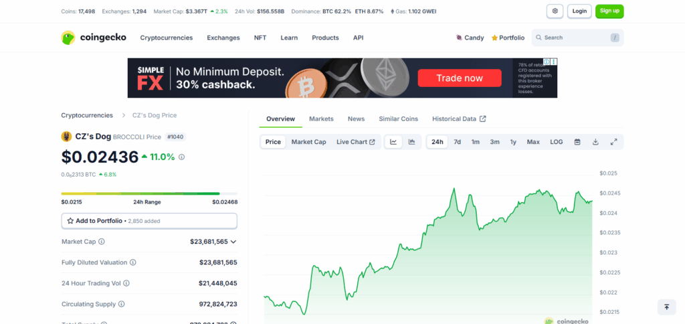This screenshot has width=685, height=324.
Task: Click the green price chart line
Action: pos(428,252)
